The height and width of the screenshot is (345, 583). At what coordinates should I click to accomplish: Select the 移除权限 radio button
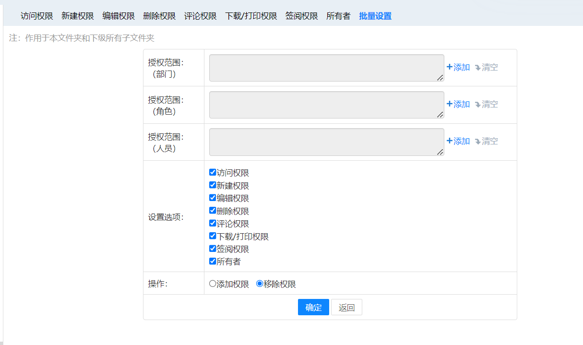click(x=260, y=284)
